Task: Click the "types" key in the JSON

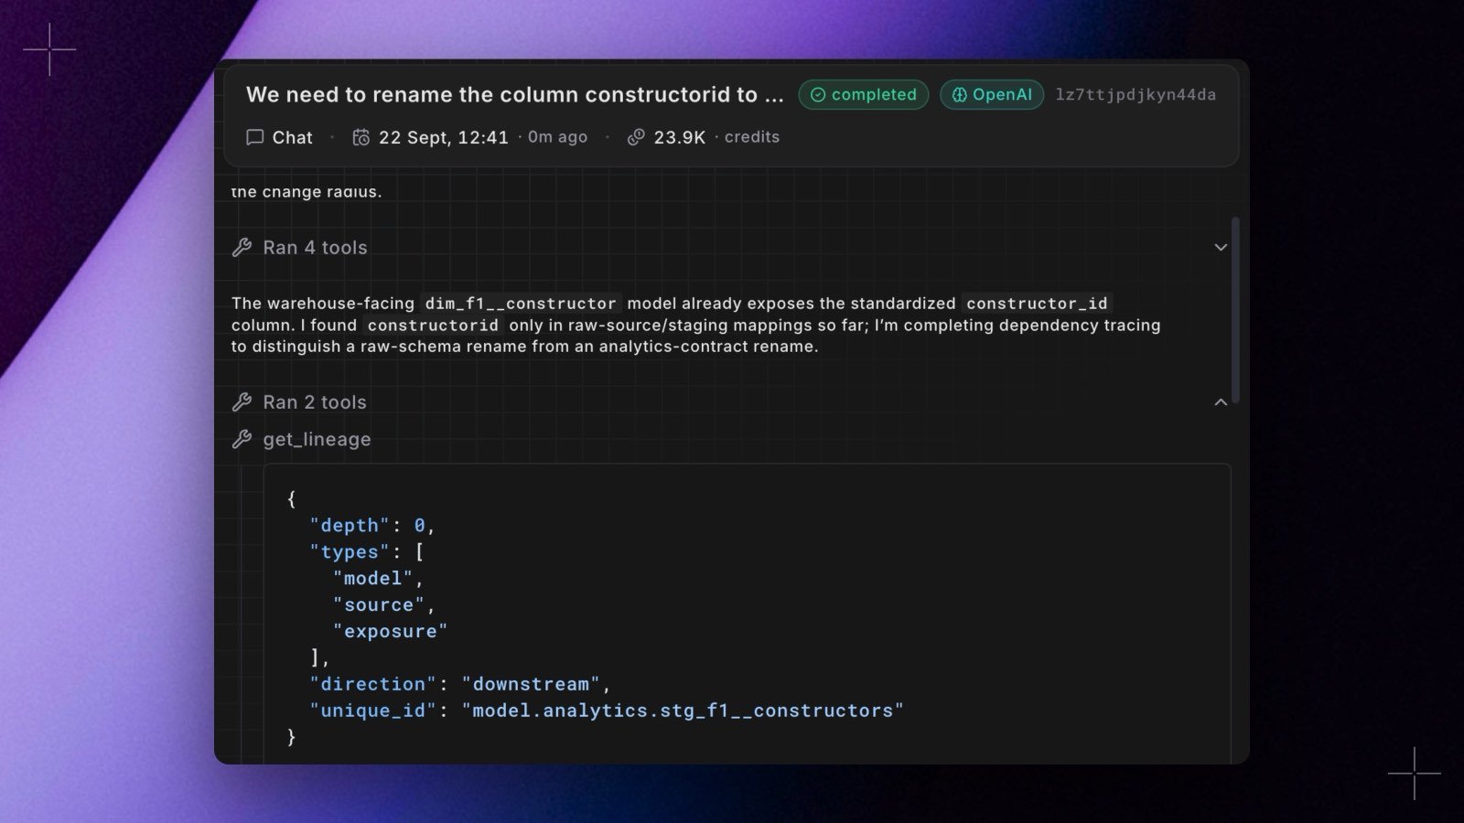Action: (x=350, y=551)
